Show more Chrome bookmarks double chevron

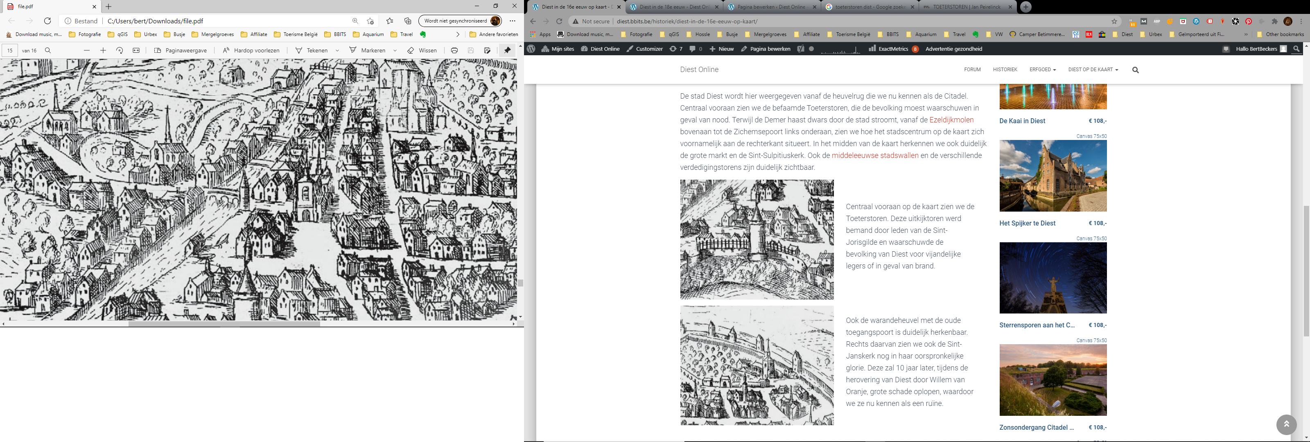1246,35
